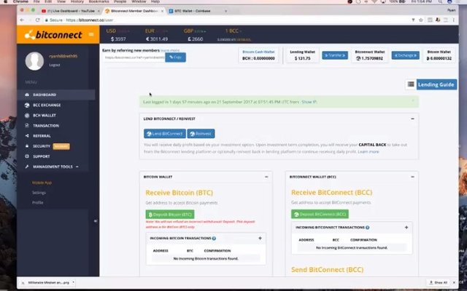
Task: Click the Lend BitConnect button
Action: pyautogui.click(x=165, y=134)
